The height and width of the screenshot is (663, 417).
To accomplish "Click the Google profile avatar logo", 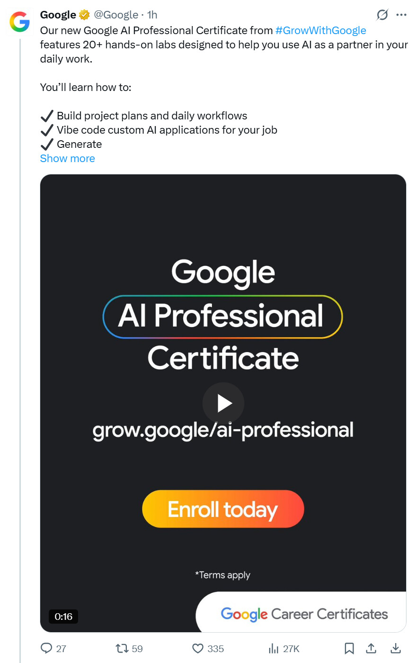I will click(x=20, y=22).
